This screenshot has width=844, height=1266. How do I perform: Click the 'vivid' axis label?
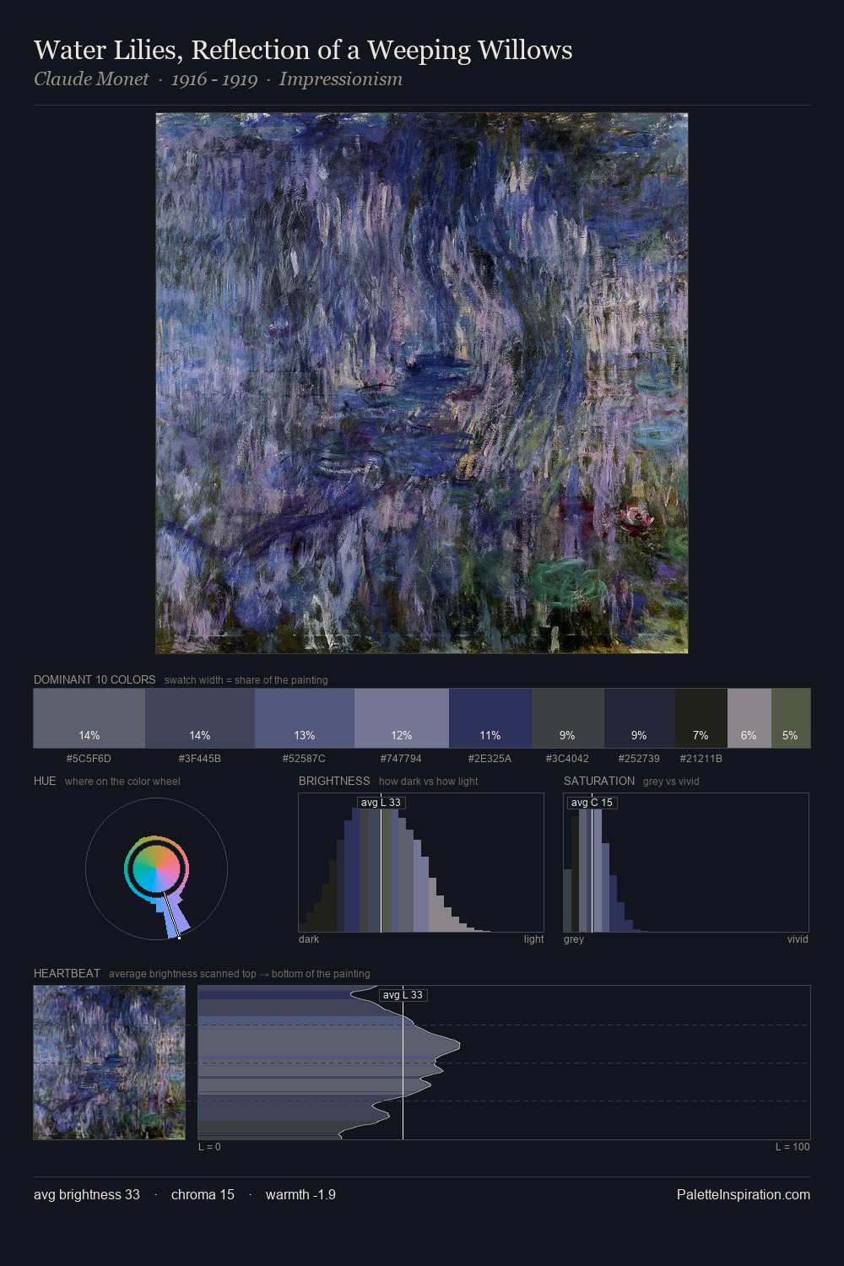click(798, 939)
